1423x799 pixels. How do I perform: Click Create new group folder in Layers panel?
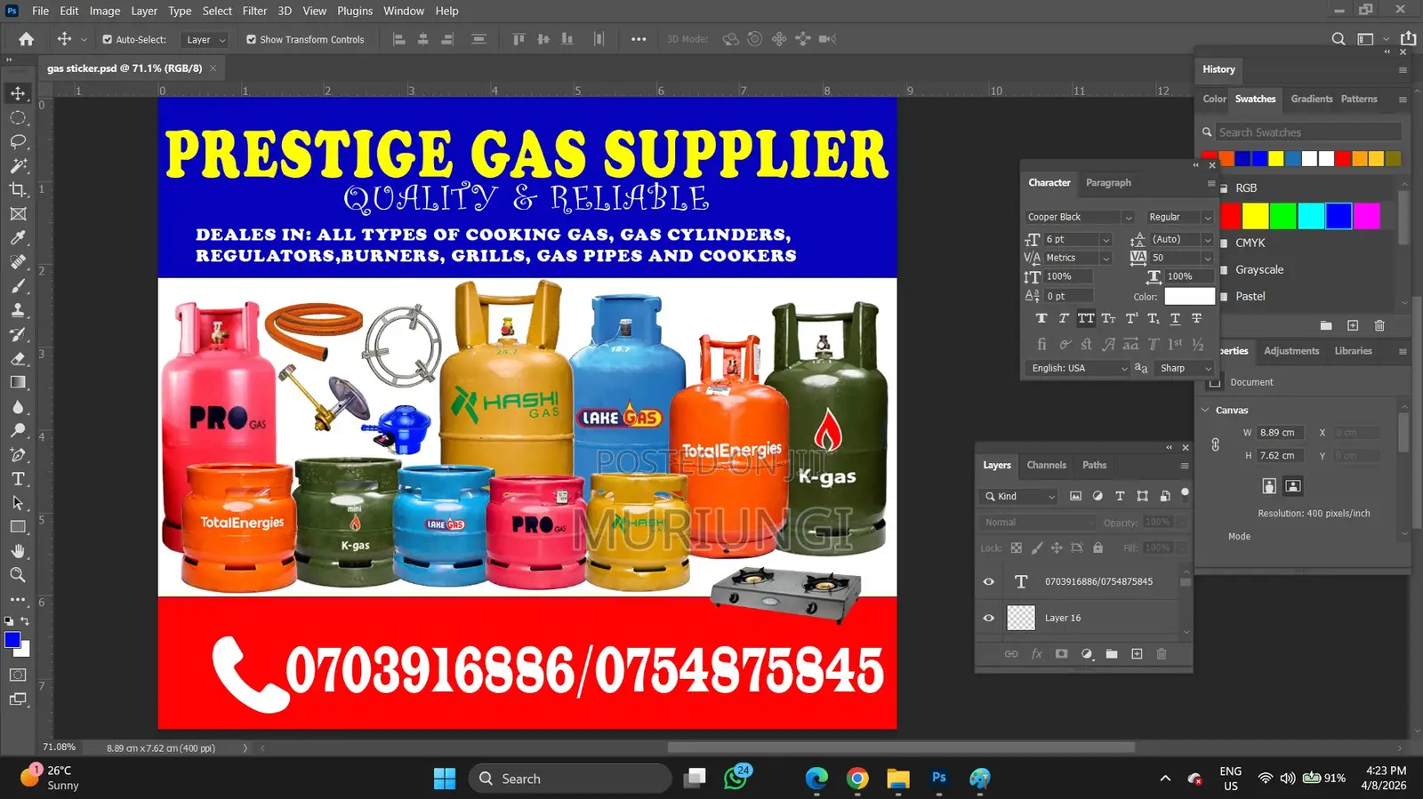tap(1112, 654)
